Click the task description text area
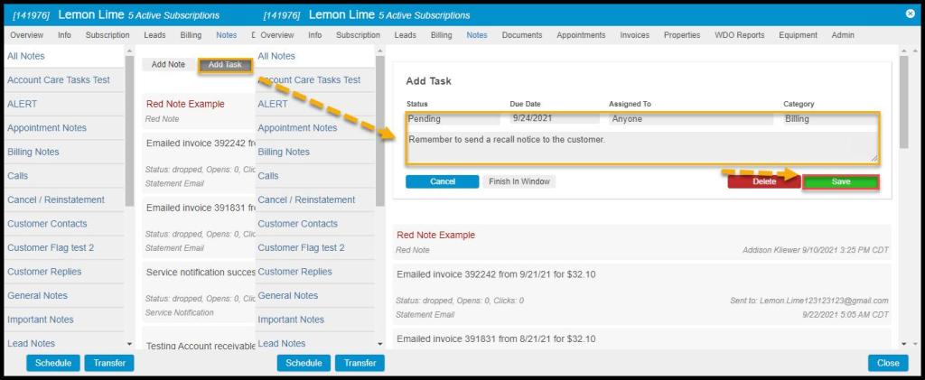This screenshot has height=380, width=925. point(640,146)
